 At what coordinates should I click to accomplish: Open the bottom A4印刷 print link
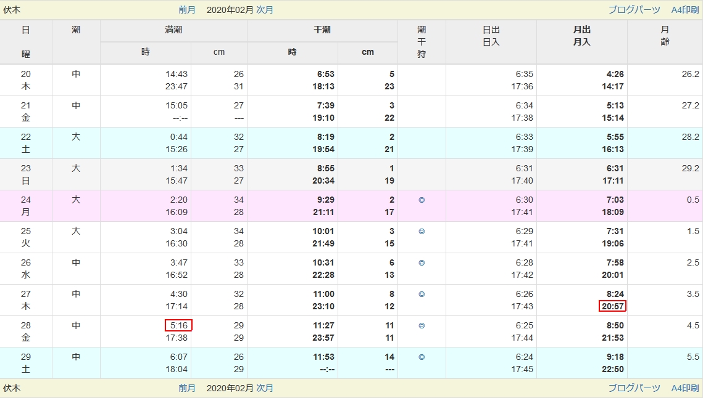684,388
